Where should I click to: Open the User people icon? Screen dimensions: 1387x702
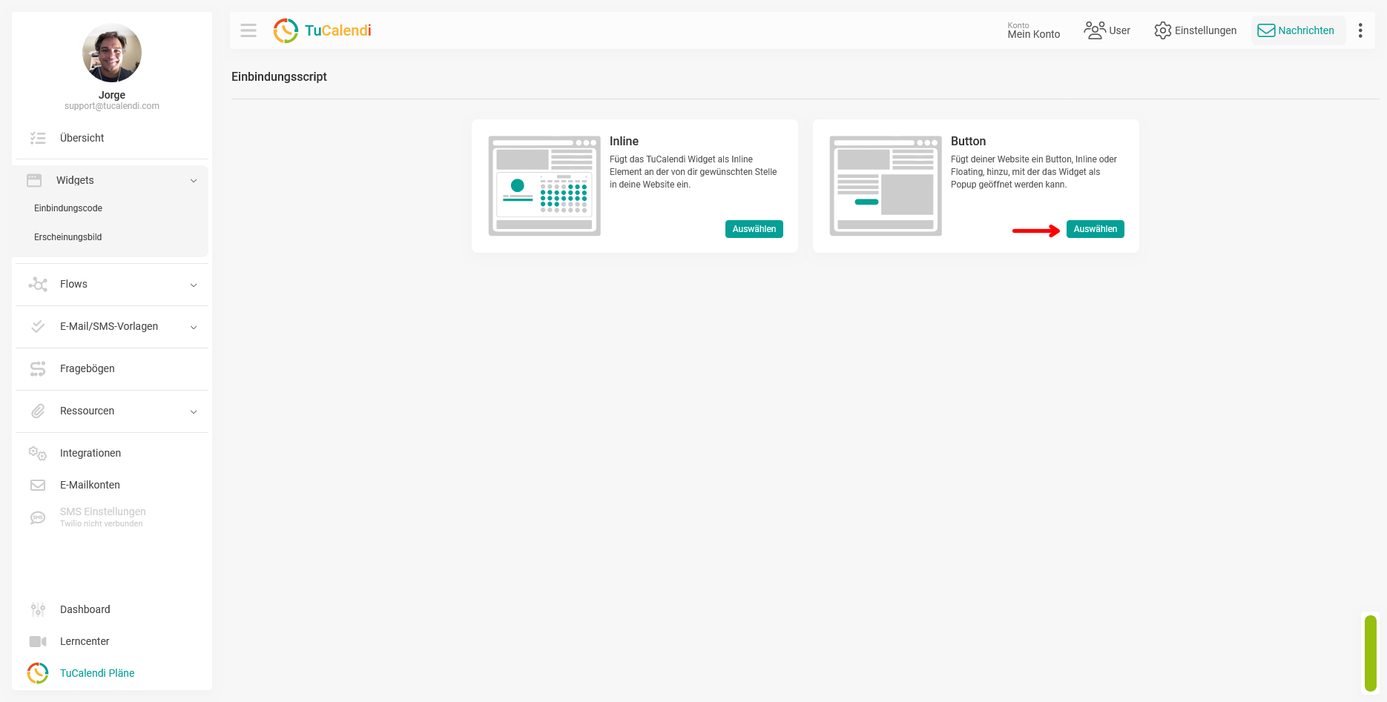1095,30
